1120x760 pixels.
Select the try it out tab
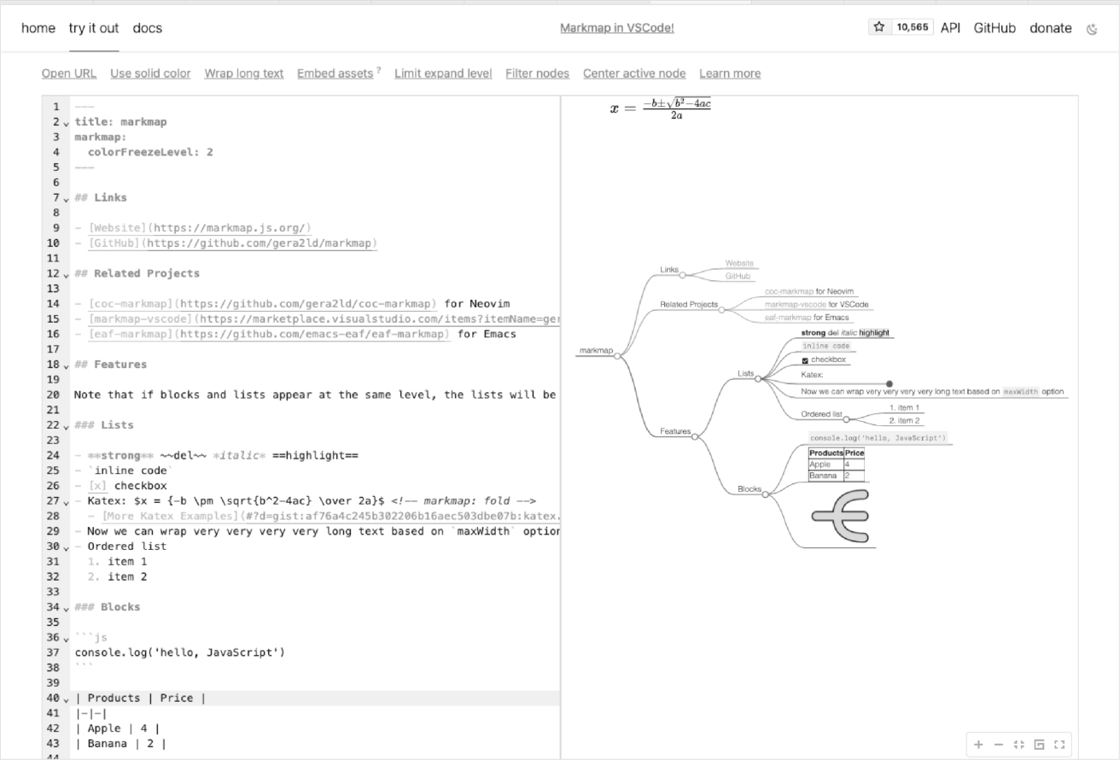click(94, 28)
